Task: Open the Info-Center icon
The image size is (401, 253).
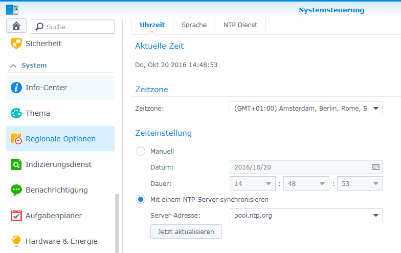Action: pyautogui.click(x=16, y=88)
